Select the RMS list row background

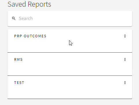click(70, 64)
